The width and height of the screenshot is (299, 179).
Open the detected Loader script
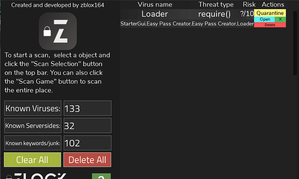click(x=264, y=19)
